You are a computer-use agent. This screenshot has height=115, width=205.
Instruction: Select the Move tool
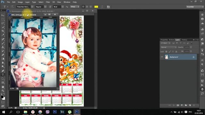[x=3, y=15]
